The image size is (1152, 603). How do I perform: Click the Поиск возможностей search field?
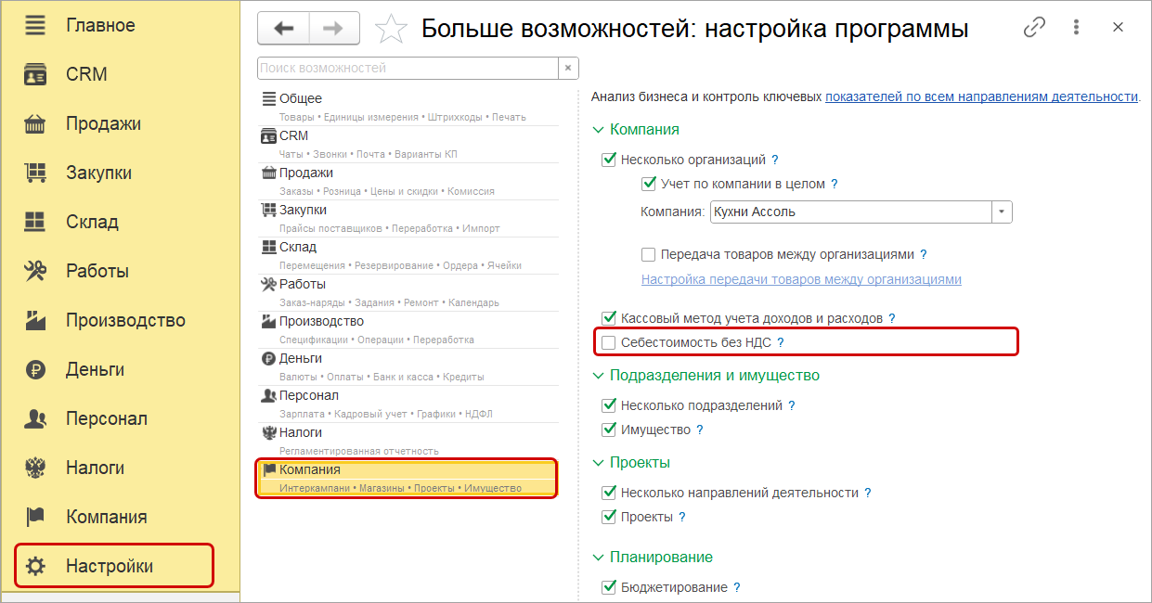coord(408,68)
